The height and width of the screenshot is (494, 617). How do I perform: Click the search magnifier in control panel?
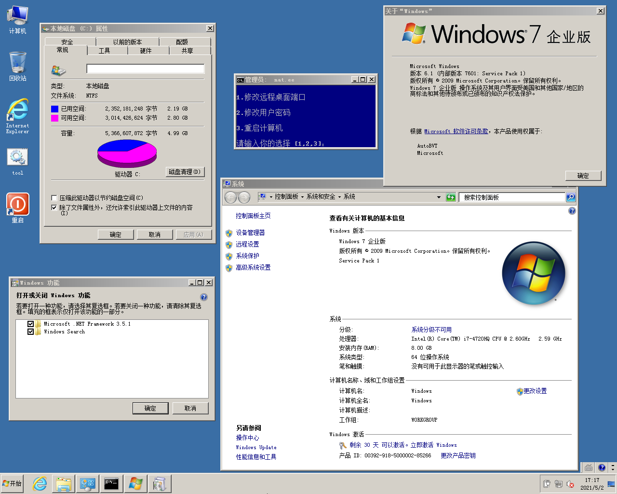click(x=571, y=197)
